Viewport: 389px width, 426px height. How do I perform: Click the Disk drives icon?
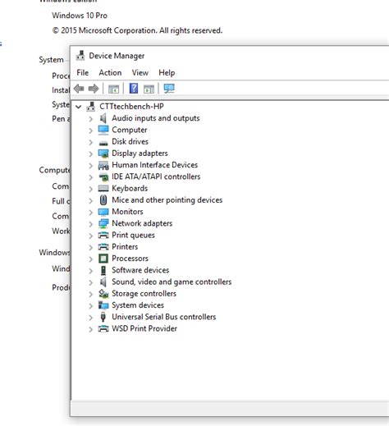click(103, 143)
